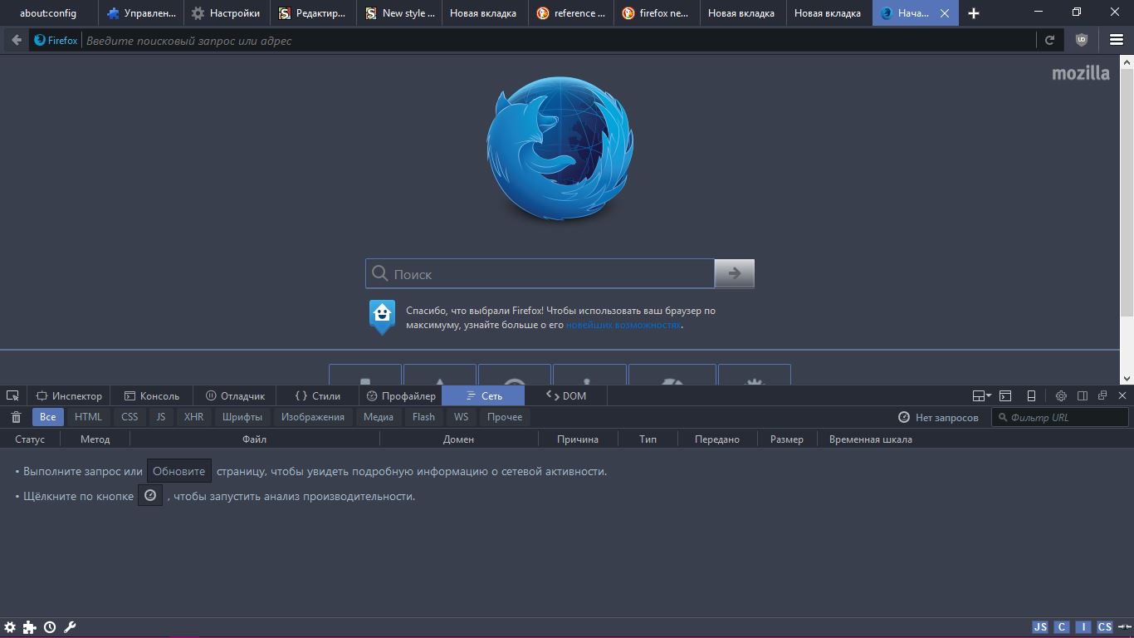Screen dimensions: 1134x638
Task: Toggle the CSS request filter
Action: 130,417
